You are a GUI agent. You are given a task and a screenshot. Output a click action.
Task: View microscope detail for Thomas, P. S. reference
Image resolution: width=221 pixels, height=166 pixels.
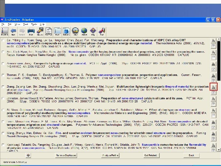point(214,76)
